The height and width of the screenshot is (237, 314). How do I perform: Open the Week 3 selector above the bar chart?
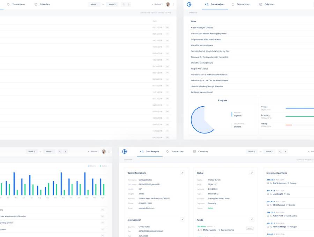click(49, 152)
